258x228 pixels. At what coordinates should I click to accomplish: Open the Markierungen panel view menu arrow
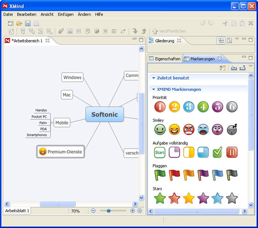[x=250, y=66]
